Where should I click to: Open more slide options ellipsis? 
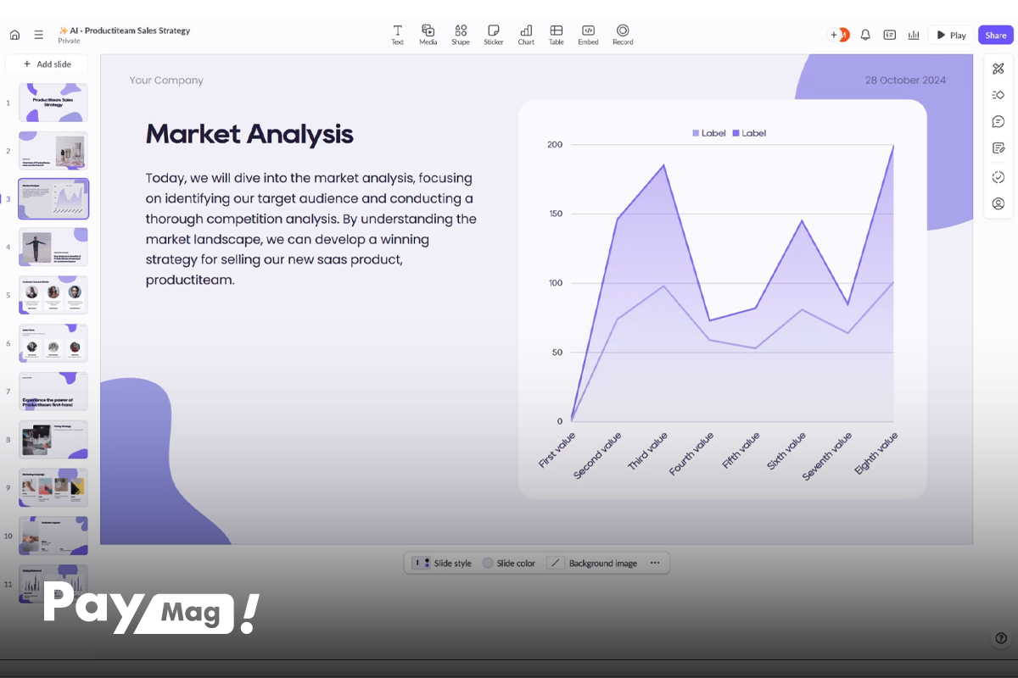tap(655, 563)
